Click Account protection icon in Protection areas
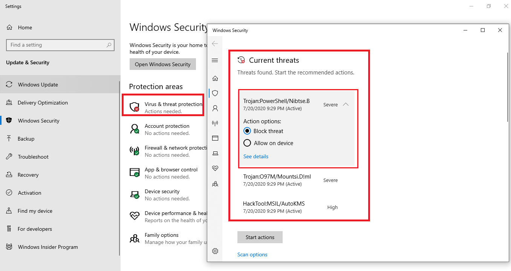511x271 pixels. [x=135, y=129]
